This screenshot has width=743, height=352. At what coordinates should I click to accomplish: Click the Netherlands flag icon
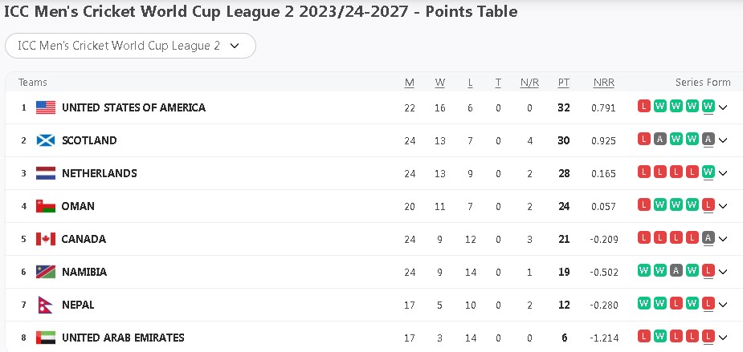(x=46, y=173)
